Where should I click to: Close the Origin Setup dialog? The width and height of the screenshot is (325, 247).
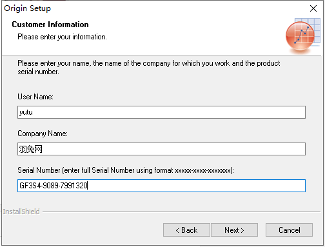click(313, 8)
